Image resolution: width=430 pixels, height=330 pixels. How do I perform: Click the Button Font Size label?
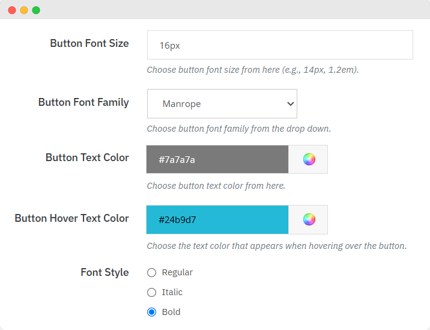[89, 43]
